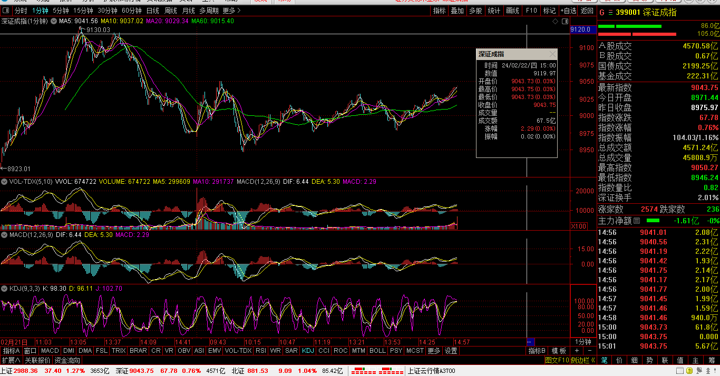Click the diamond icon above the price chart
This screenshot has width=720, height=376.
555,21
